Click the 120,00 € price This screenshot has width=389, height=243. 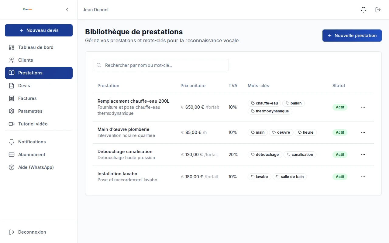[194, 155]
